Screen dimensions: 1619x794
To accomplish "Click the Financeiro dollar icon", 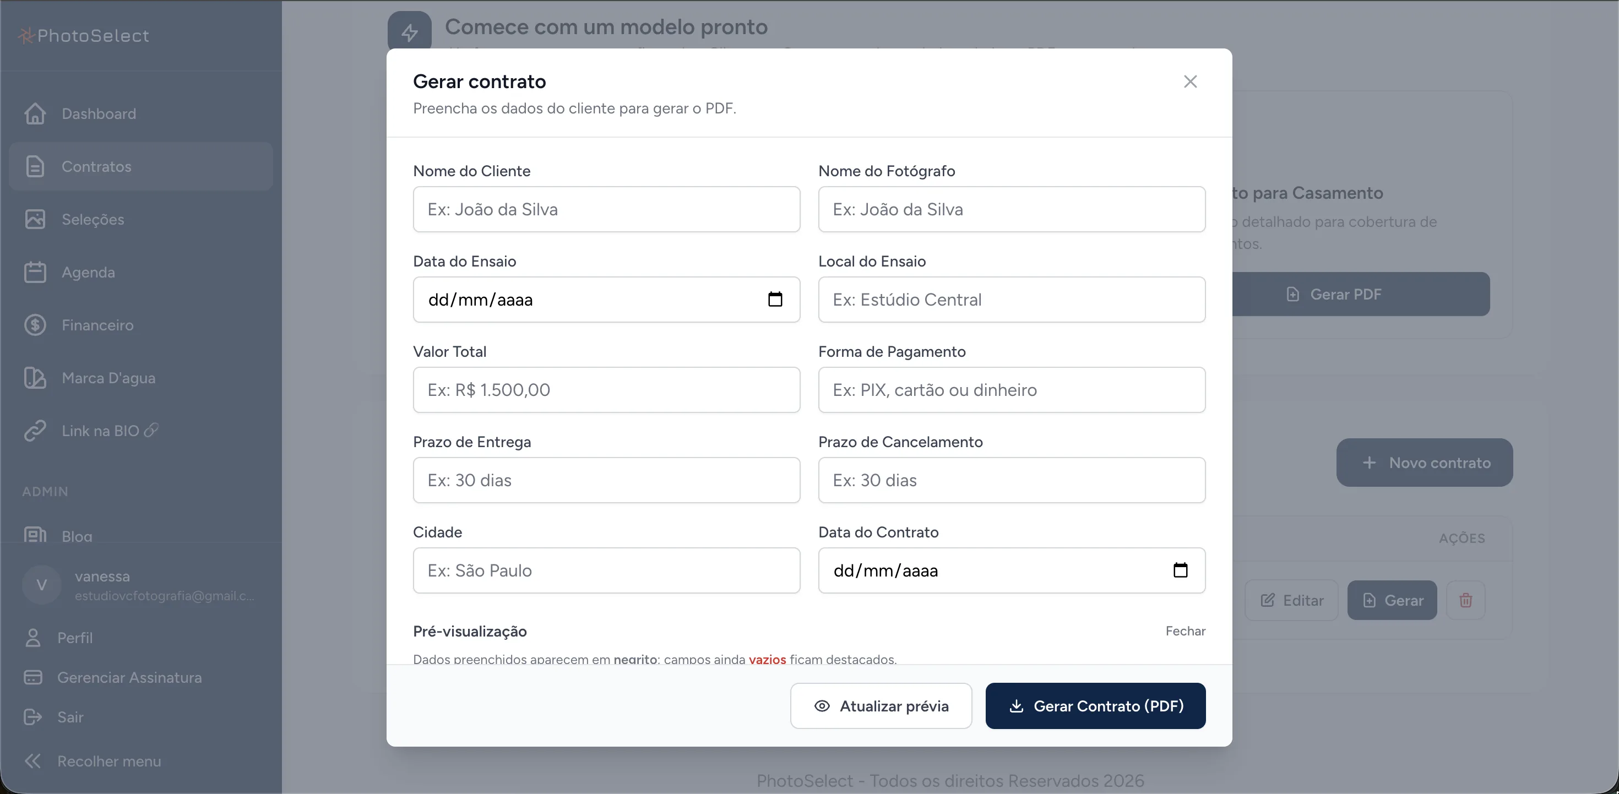I will coord(35,325).
